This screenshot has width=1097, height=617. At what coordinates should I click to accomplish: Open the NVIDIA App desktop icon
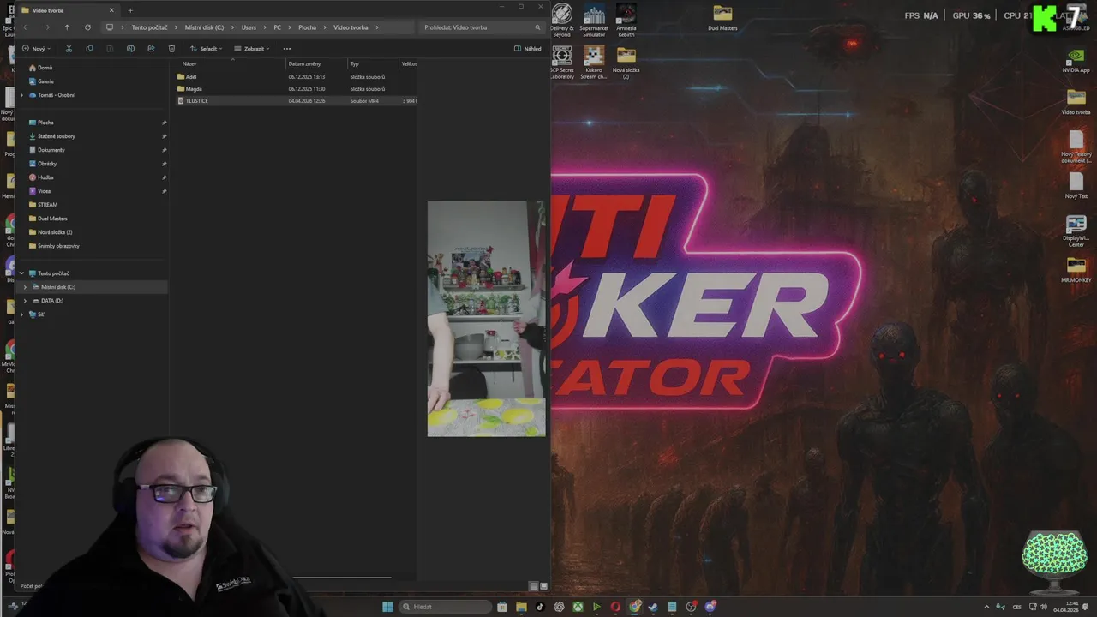pos(1076,61)
